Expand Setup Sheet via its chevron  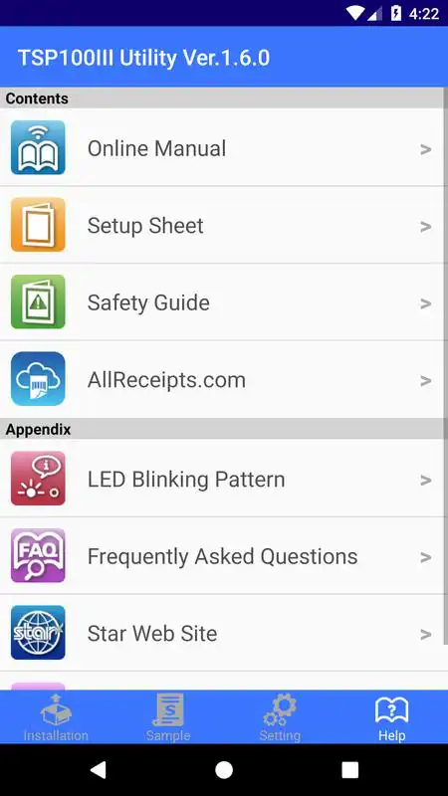(426, 227)
